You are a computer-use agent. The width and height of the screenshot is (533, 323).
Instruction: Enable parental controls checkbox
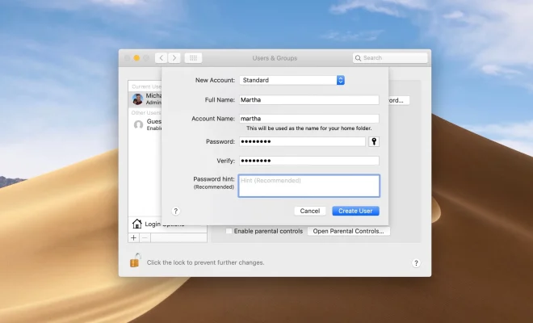229,231
